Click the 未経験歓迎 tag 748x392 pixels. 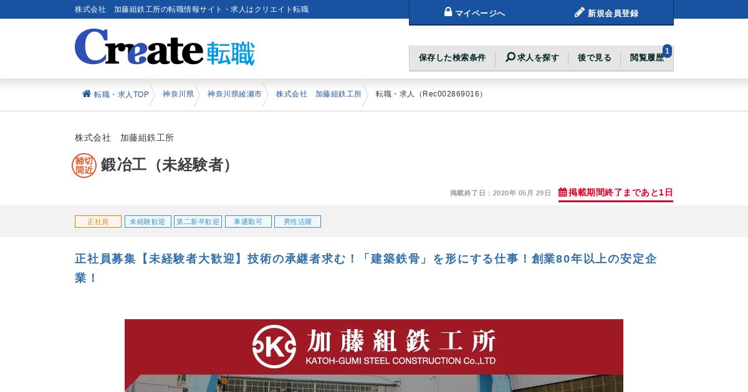point(148,222)
